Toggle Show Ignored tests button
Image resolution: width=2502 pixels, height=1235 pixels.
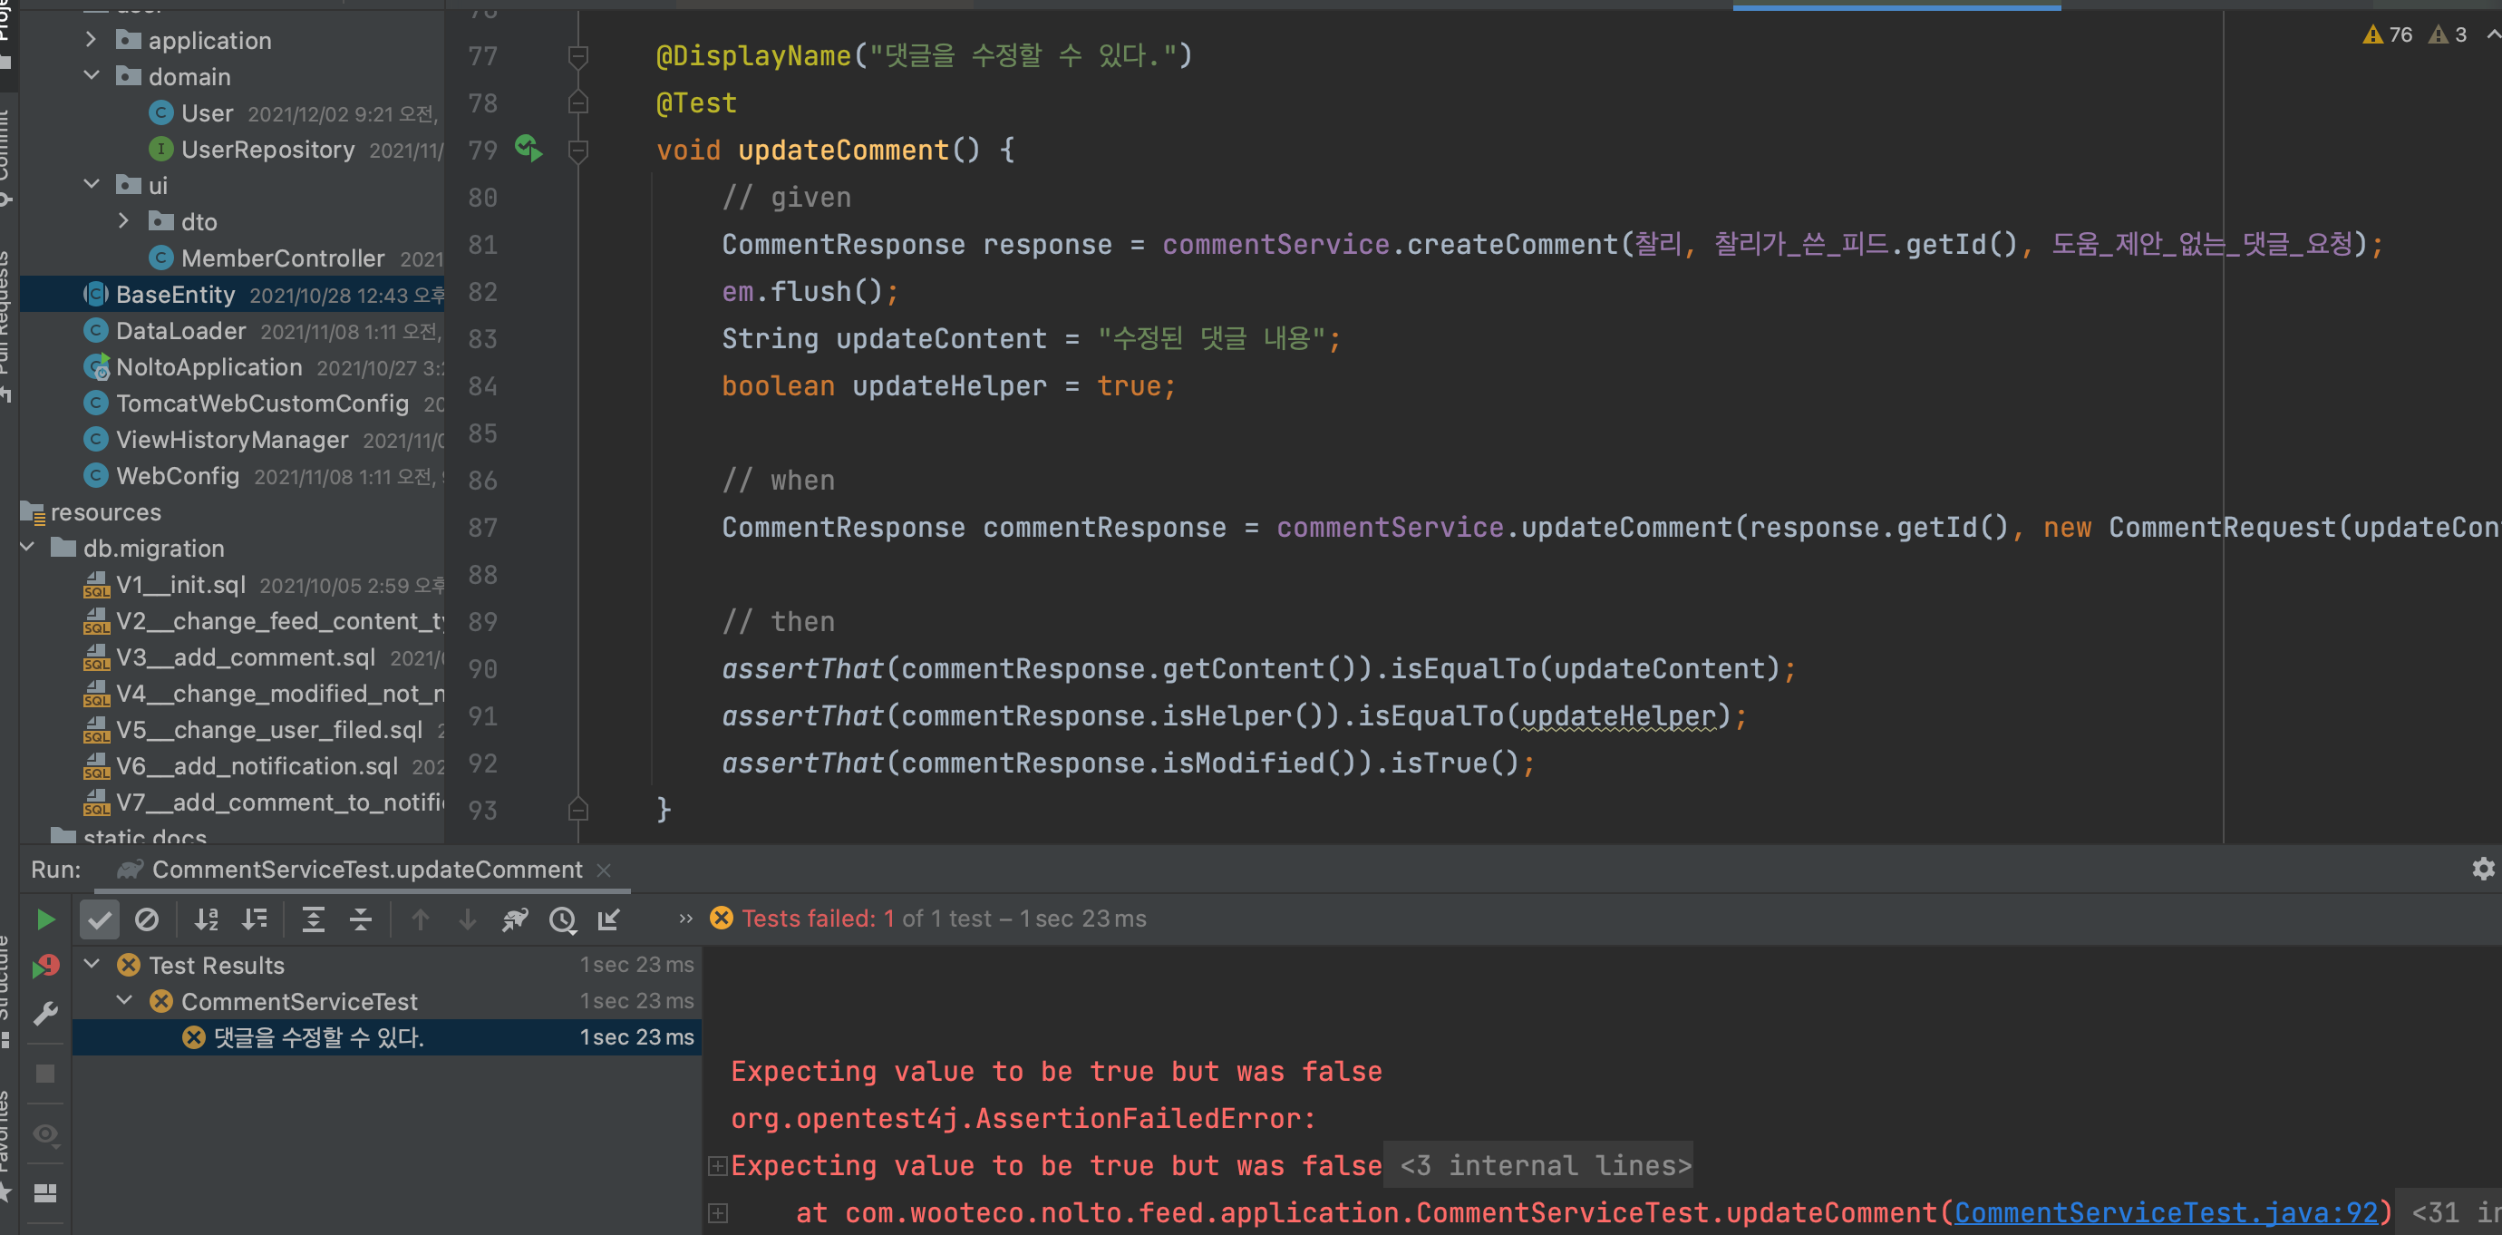(147, 919)
